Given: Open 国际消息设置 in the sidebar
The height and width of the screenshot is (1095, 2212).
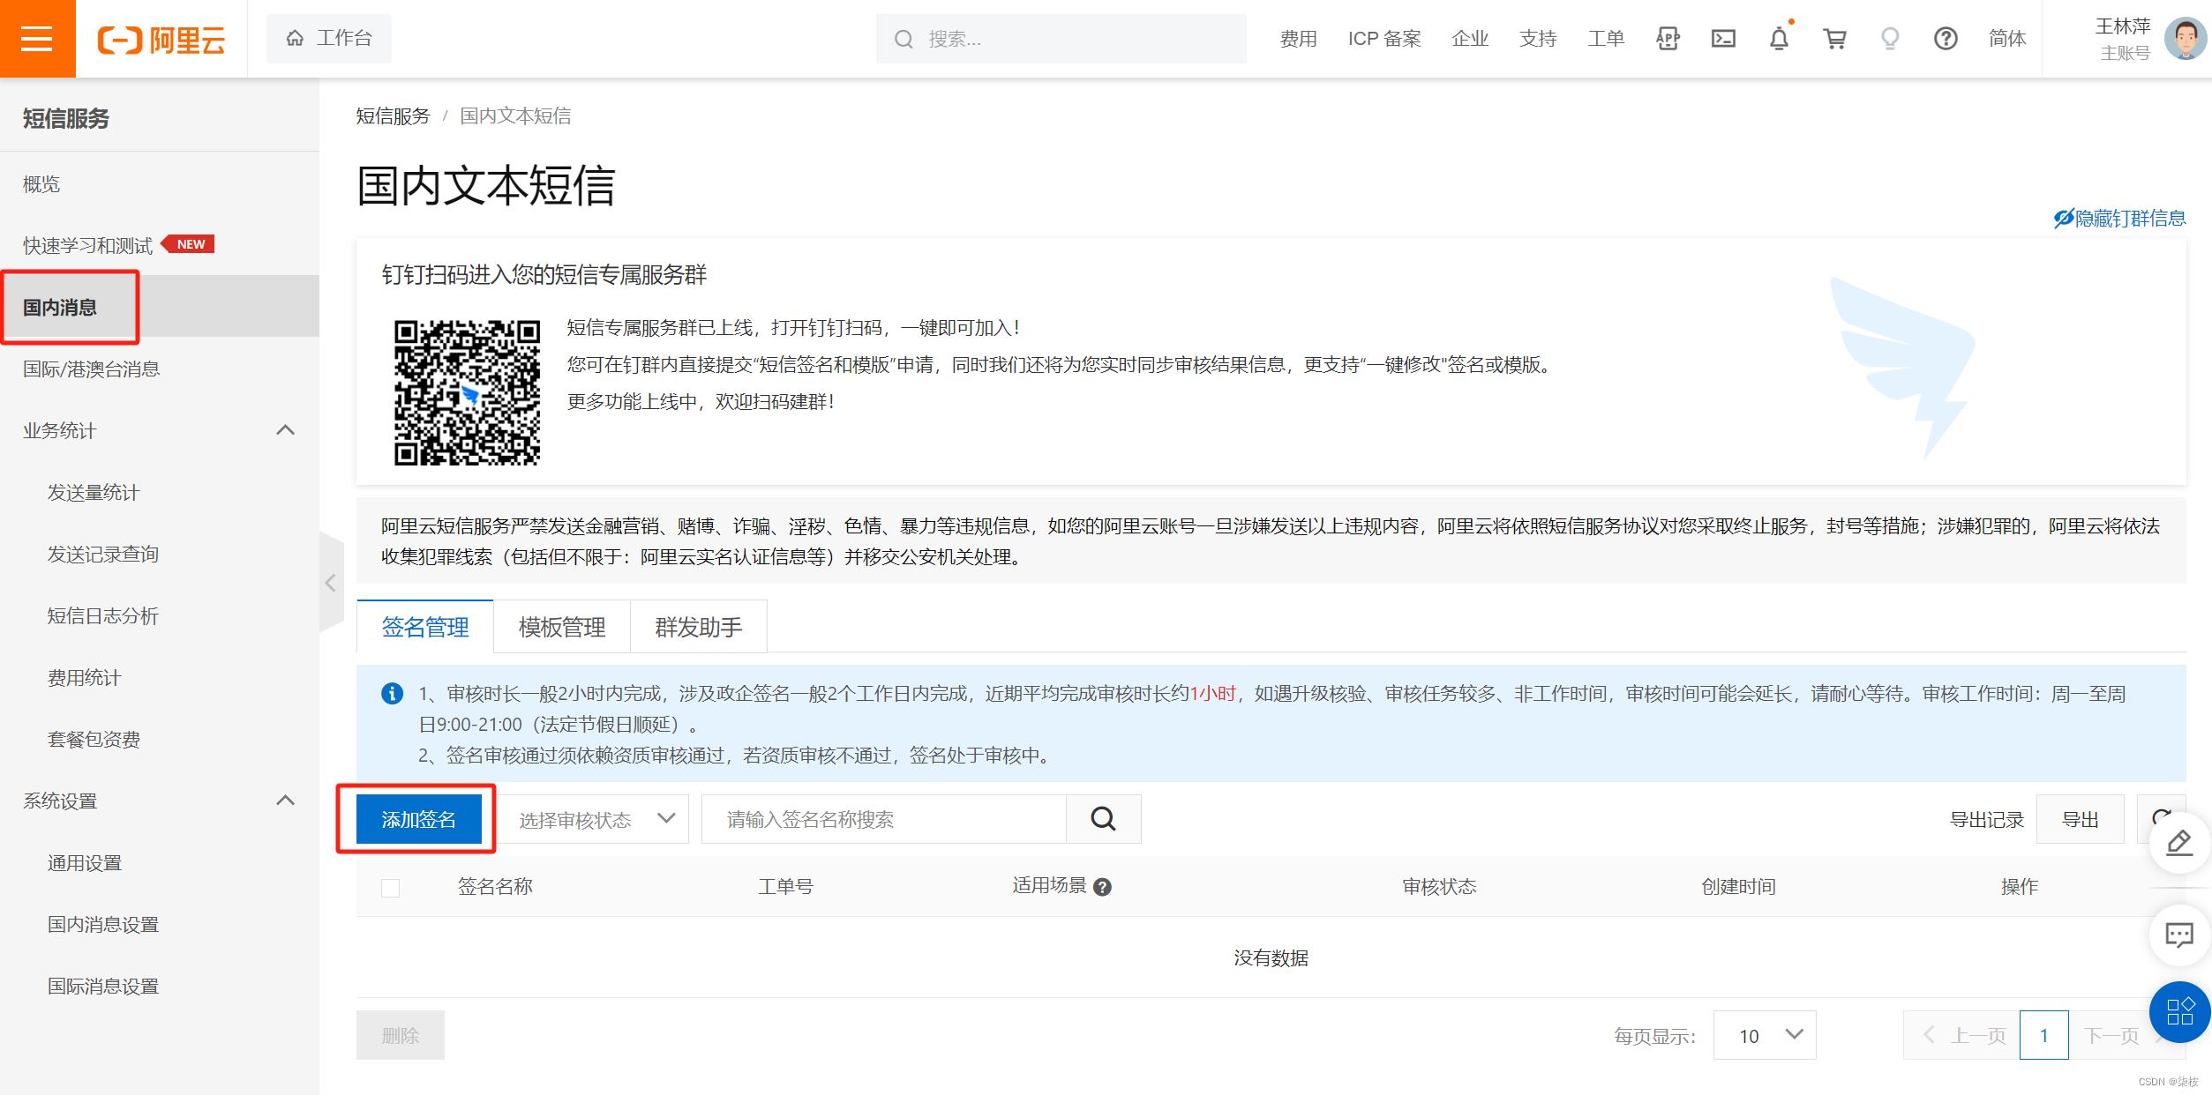Looking at the screenshot, I should 103,986.
